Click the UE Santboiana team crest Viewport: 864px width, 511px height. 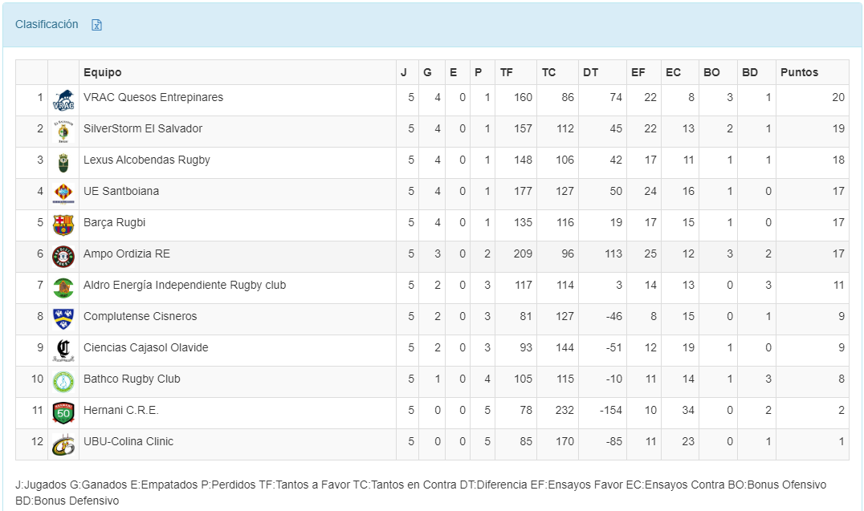tap(63, 194)
